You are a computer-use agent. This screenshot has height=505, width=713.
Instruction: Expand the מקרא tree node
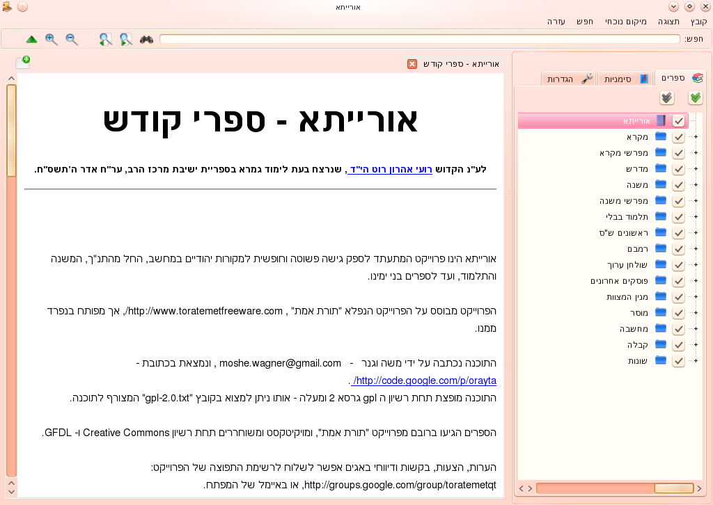(696, 137)
